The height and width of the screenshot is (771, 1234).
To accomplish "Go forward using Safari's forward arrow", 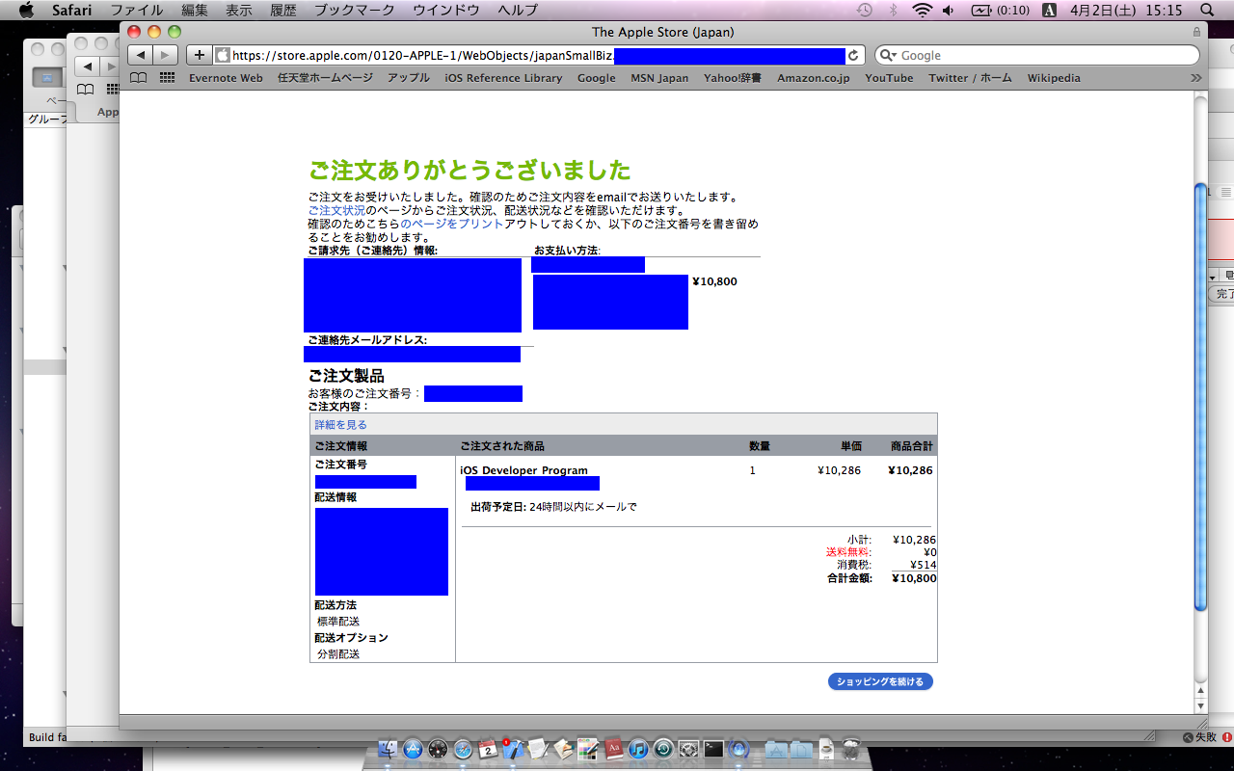I will (166, 55).
